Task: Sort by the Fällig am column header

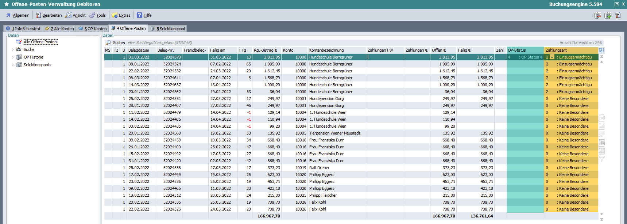Action: pos(222,50)
